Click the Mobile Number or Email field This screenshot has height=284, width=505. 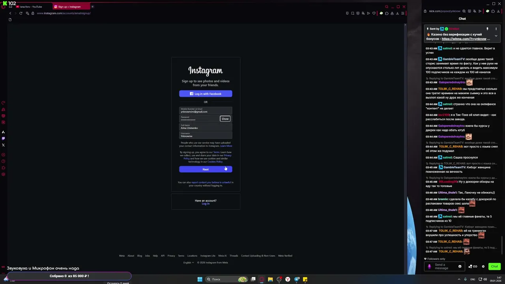pos(206,110)
